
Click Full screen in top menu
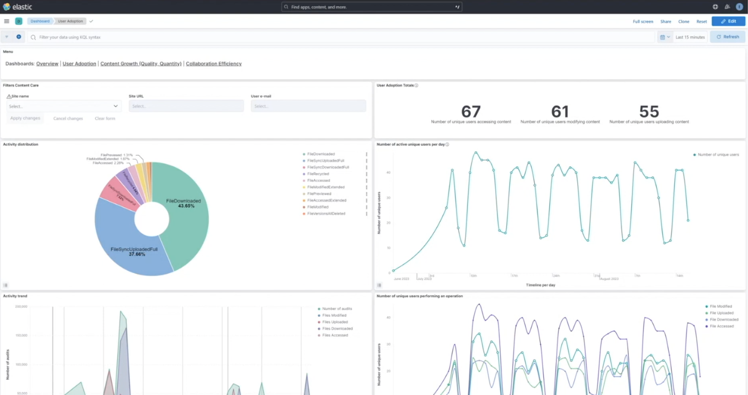pyautogui.click(x=643, y=22)
